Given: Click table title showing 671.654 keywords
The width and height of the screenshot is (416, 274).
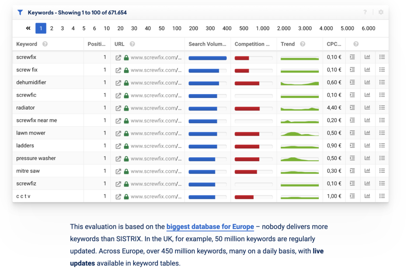Looking at the screenshot, I should click(x=77, y=13).
